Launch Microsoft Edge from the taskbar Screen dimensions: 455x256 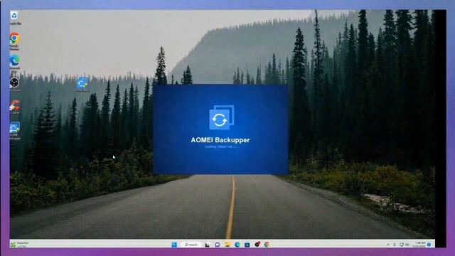point(237,245)
